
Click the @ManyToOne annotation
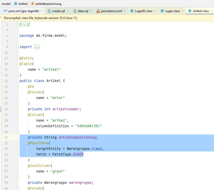click(38, 143)
